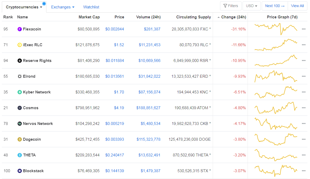Click Dogecoin volume $115,323,778
This screenshot has width=310, height=179.
[x=148, y=139]
